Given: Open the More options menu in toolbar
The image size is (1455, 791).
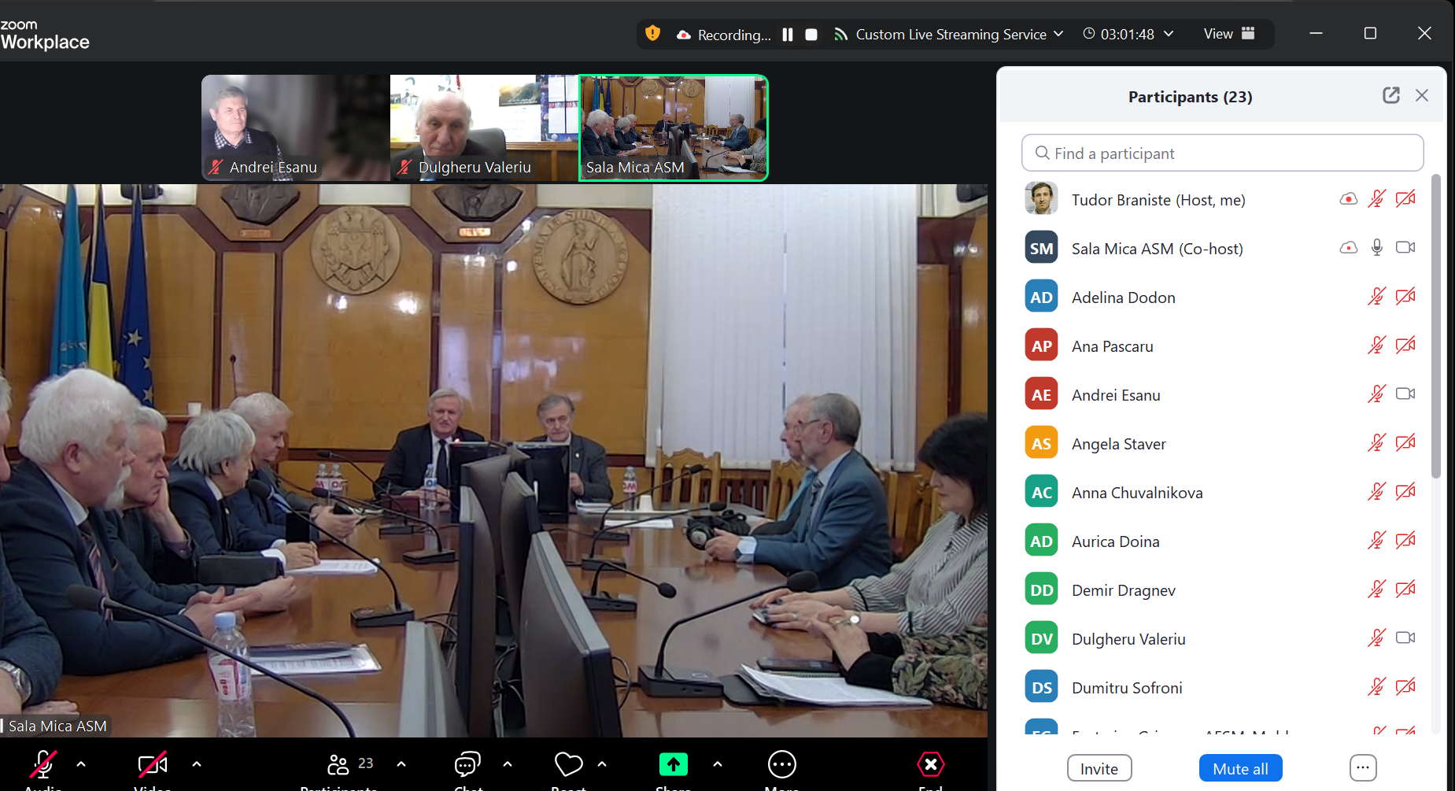Looking at the screenshot, I should (x=781, y=764).
